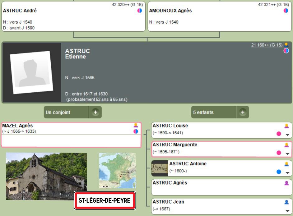Open the France map thumbnail
The image size is (293, 216).
pos(117,170)
